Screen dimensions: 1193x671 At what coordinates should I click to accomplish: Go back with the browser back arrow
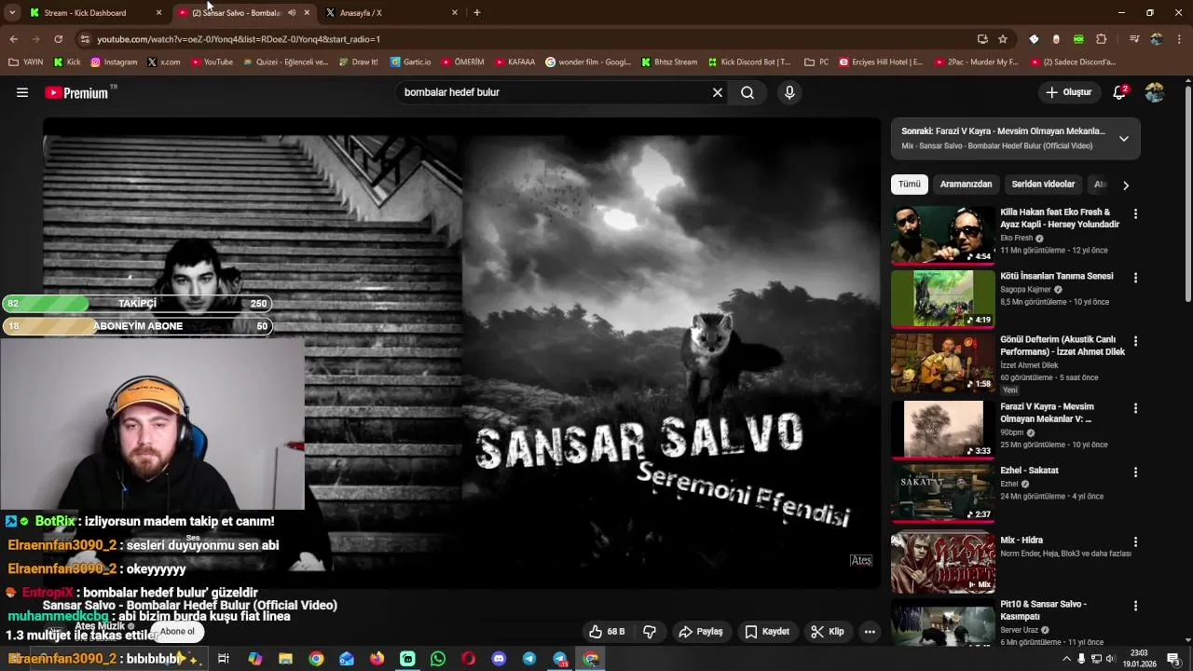click(x=13, y=39)
